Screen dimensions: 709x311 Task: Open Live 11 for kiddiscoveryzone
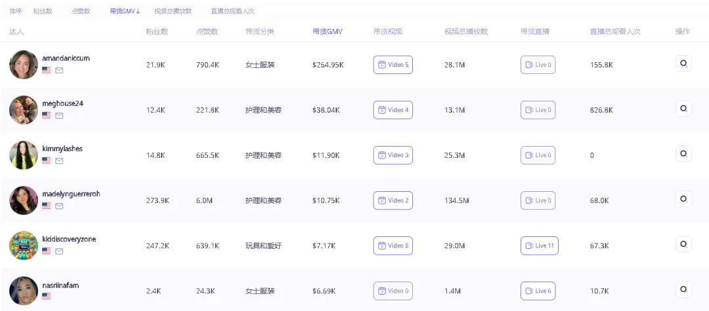540,246
